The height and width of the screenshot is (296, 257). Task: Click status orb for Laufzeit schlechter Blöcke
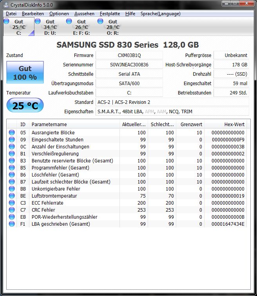(x=12, y=182)
